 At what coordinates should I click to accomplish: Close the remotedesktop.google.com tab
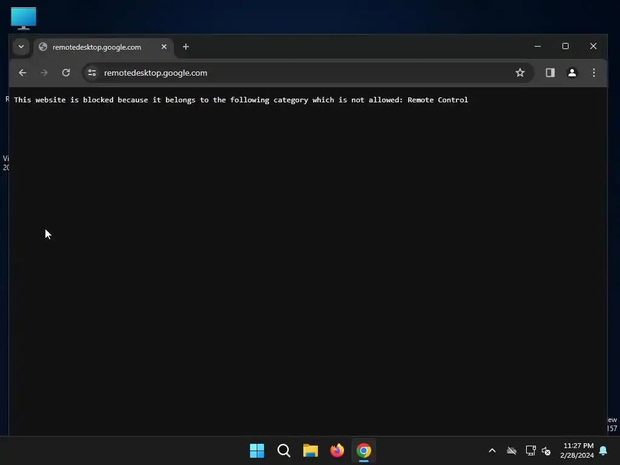(x=164, y=47)
